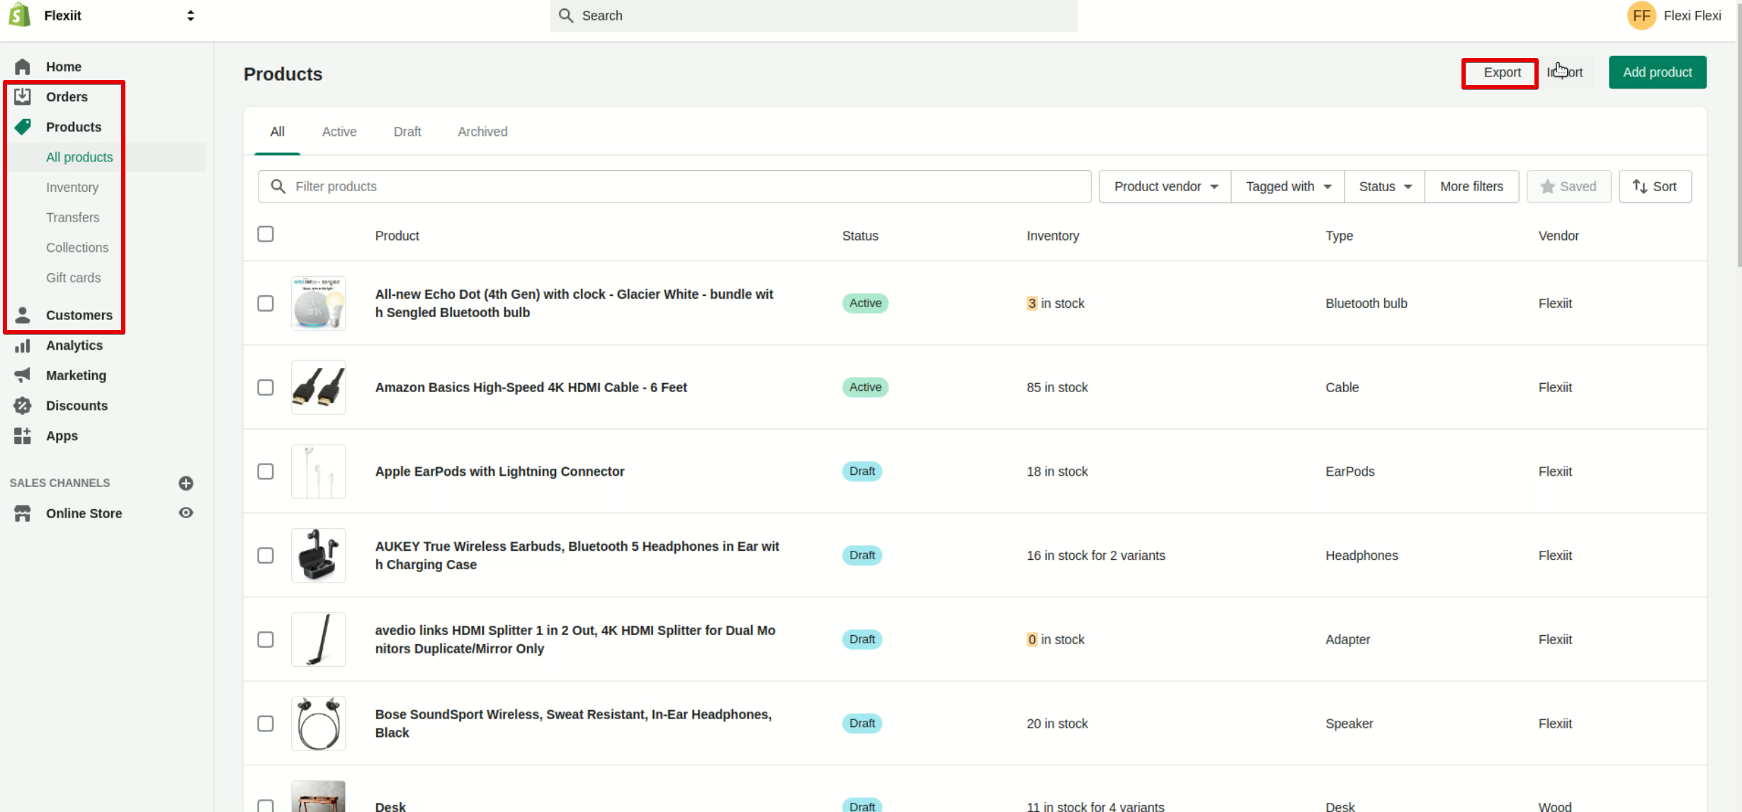
Task: Open Transfers in sidebar
Action: [x=72, y=217]
